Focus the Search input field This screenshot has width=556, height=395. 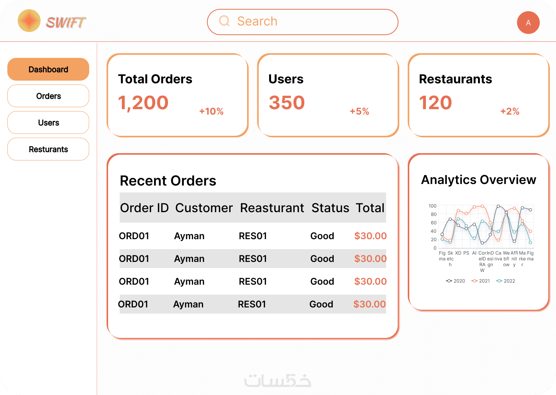click(309, 22)
